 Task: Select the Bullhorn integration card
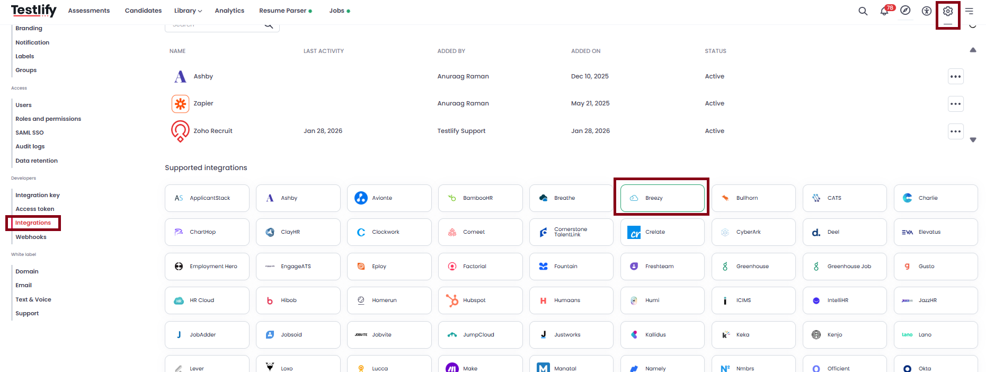tap(753, 198)
